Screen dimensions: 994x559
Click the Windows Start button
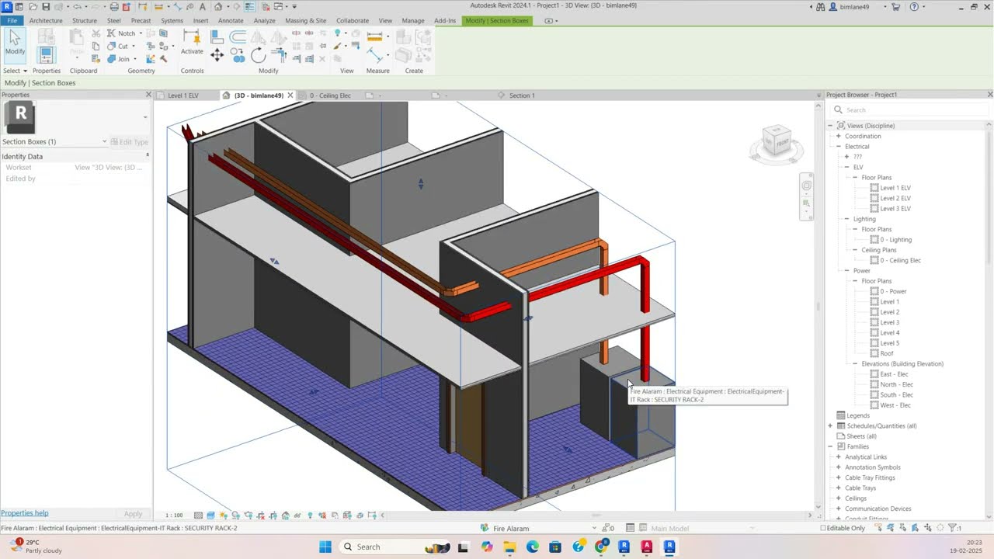click(325, 547)
